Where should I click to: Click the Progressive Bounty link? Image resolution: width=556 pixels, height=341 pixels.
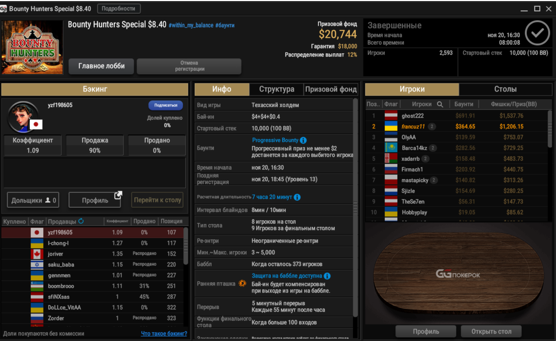pyautogui.click(x=275, y=140)
